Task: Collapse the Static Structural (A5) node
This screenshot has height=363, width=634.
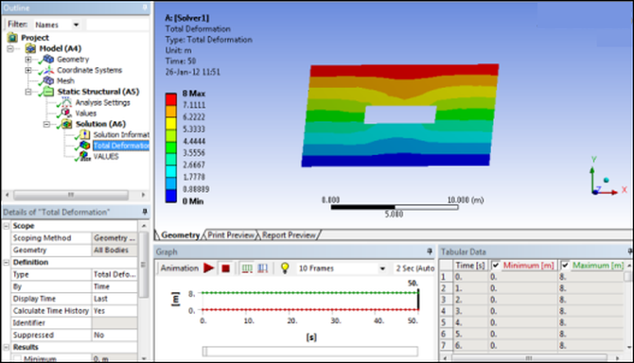Action: [28, 92]
